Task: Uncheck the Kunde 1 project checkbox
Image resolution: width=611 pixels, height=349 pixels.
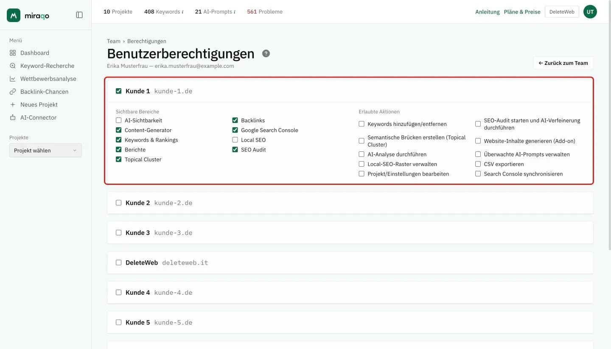Action: coord(118,91)
